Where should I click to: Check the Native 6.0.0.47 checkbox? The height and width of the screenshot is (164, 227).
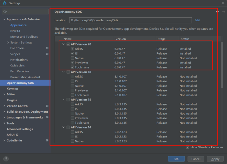click(72, 58)
